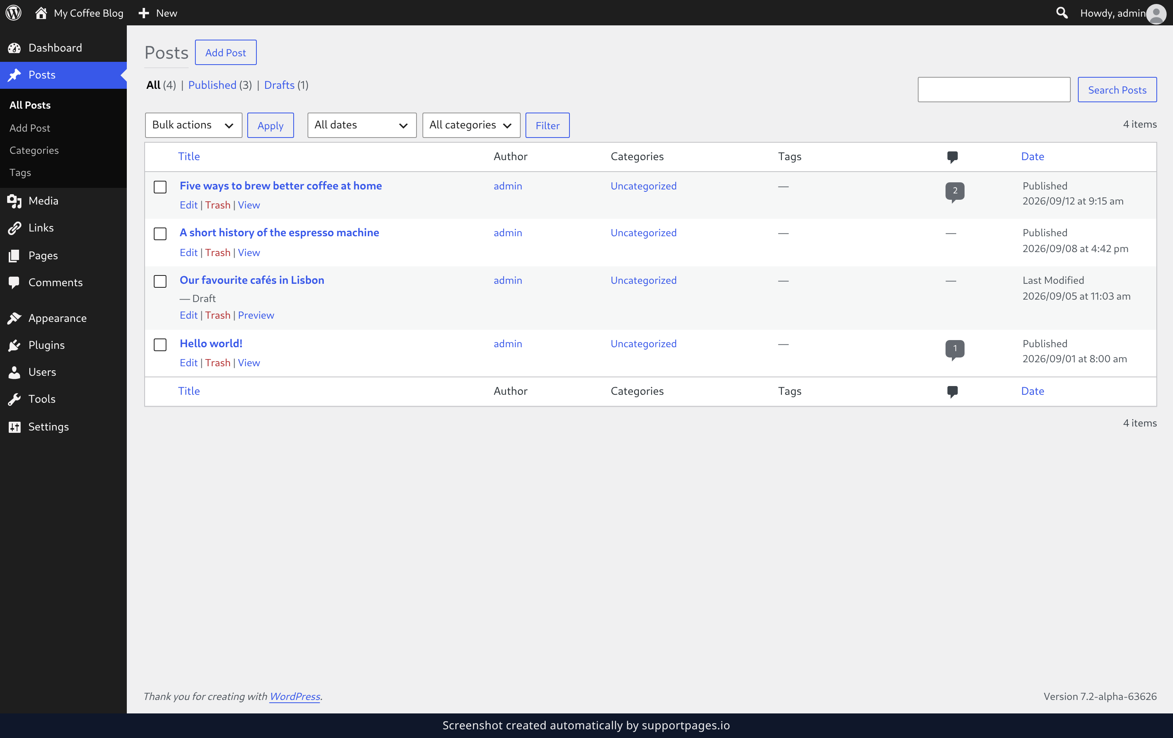Check the box for A short history of espresso machine

[160, 234]
